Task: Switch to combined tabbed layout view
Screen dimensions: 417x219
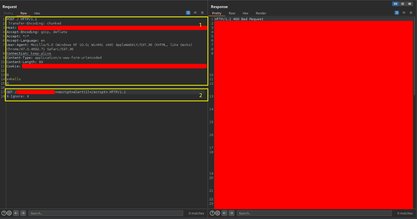Action: (x=410, y=4)
